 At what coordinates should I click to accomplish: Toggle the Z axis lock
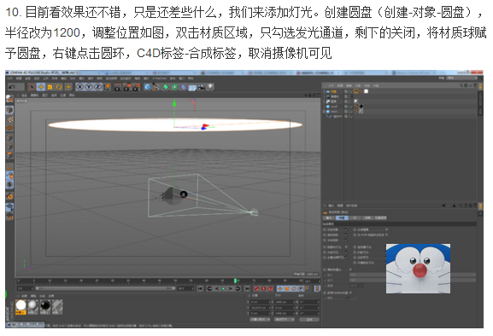pos(97,87)
